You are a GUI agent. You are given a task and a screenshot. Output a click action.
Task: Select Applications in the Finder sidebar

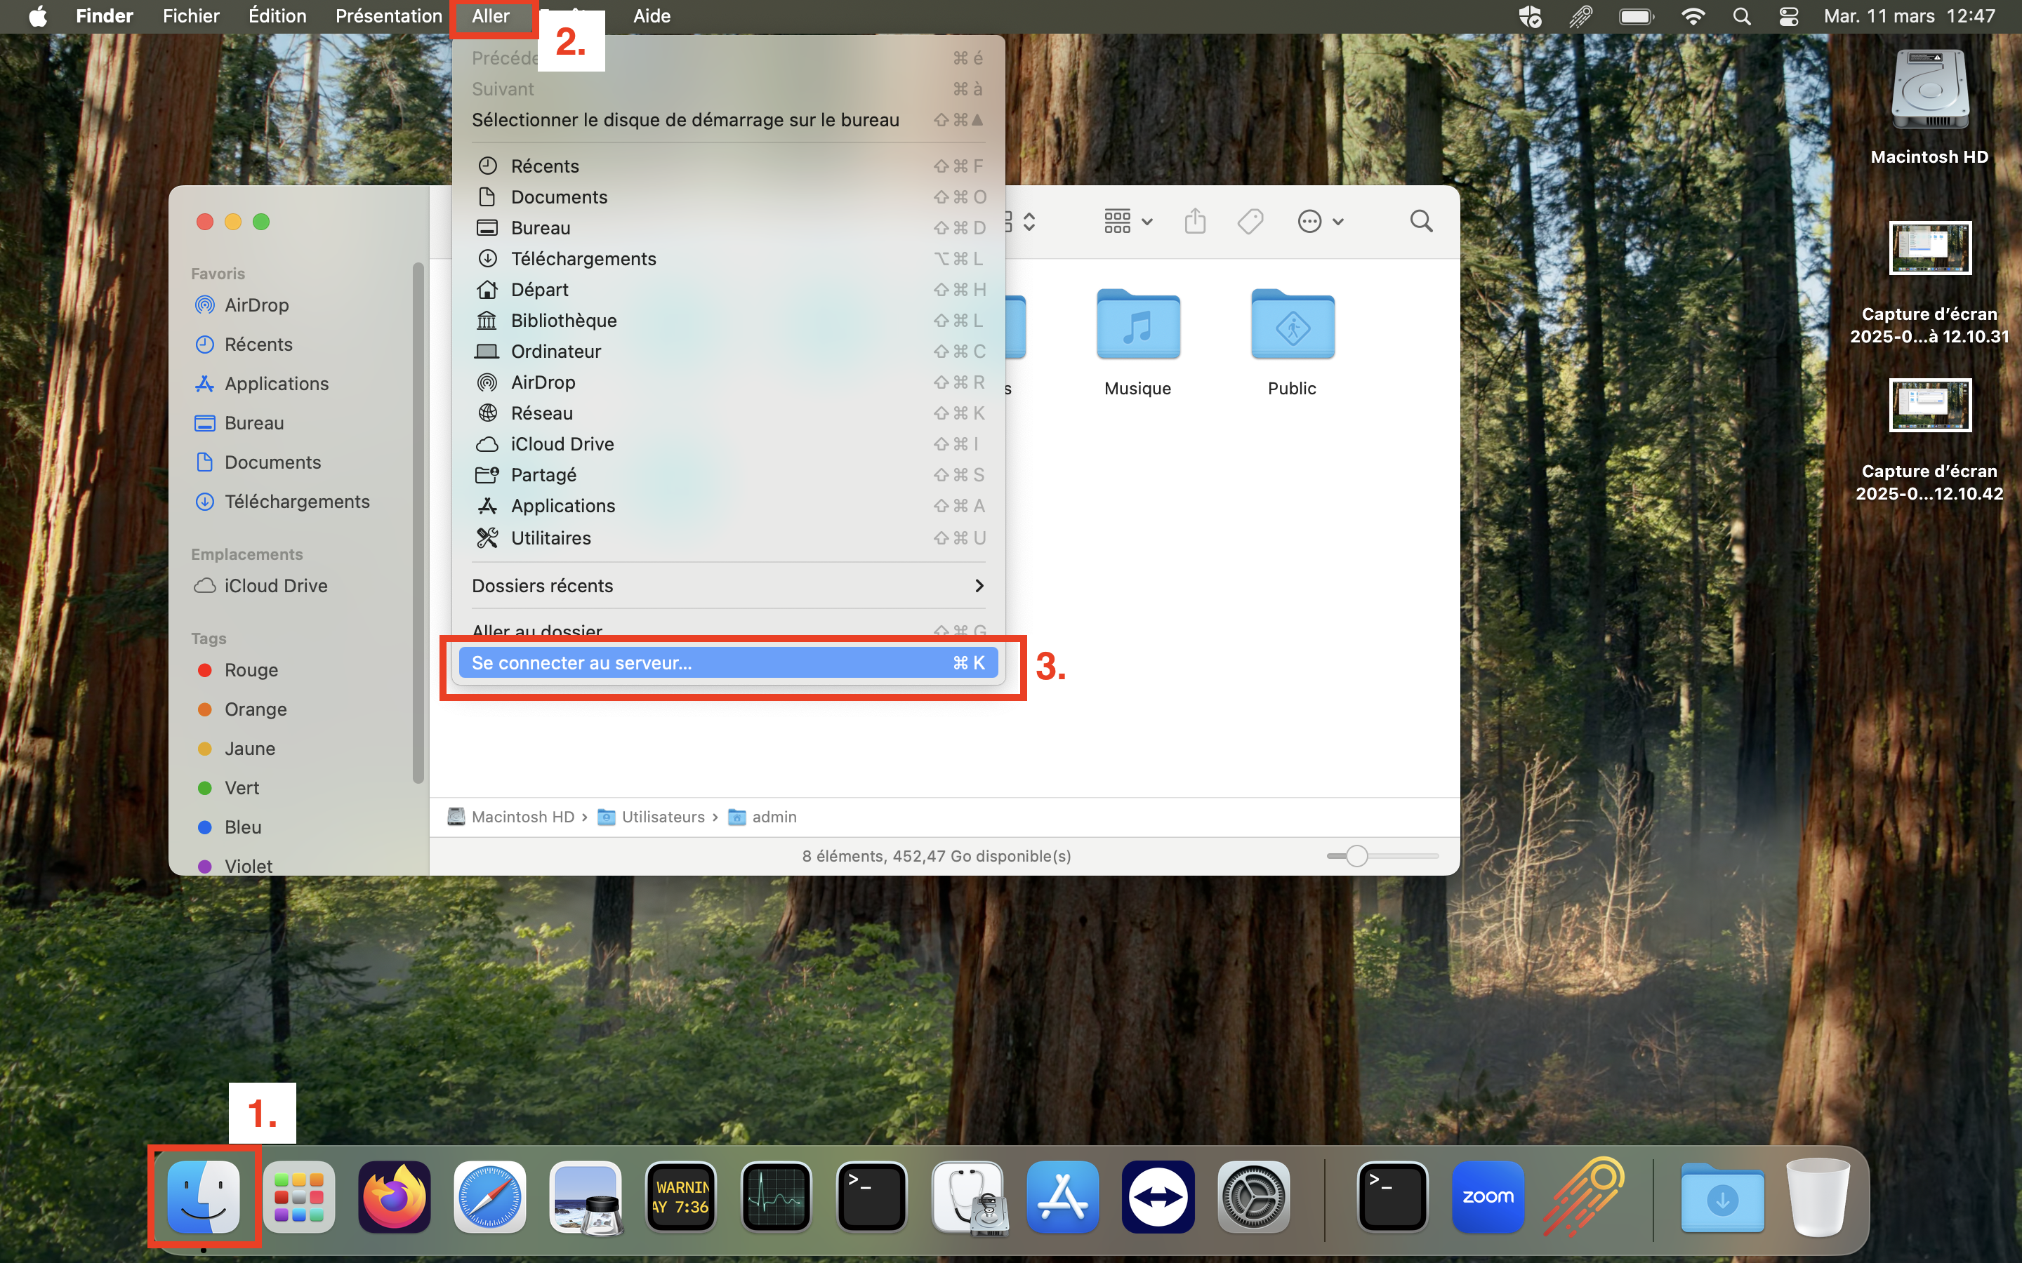[x=276, y=383]
